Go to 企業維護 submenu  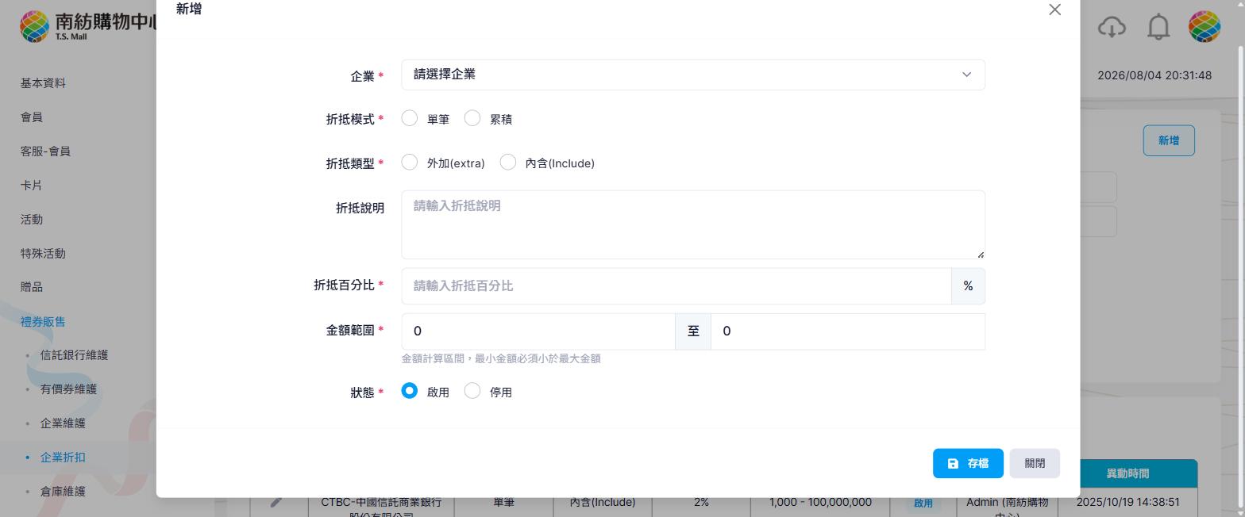coord(63,423)
